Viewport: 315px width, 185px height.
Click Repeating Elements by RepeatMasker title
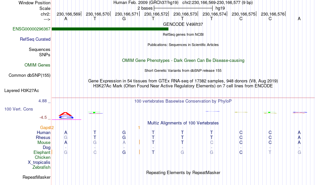(183, 172)
